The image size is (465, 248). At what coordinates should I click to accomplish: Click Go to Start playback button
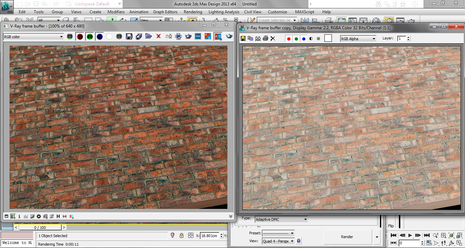click(x=394, y=235)
